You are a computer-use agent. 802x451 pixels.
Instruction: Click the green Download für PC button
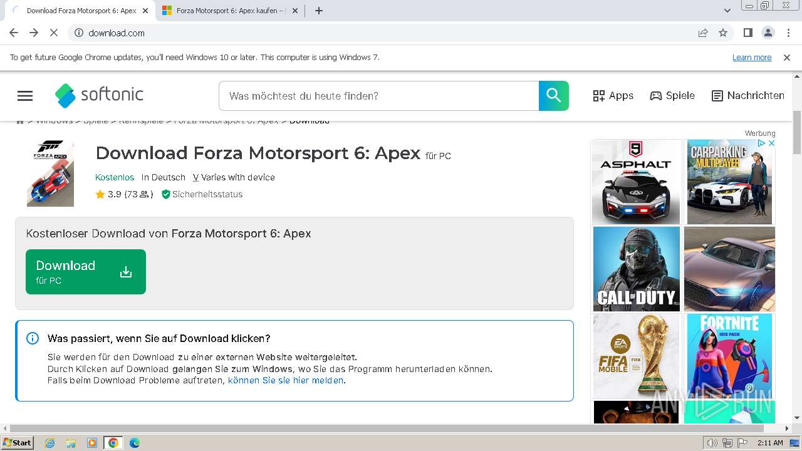[86, 272]
